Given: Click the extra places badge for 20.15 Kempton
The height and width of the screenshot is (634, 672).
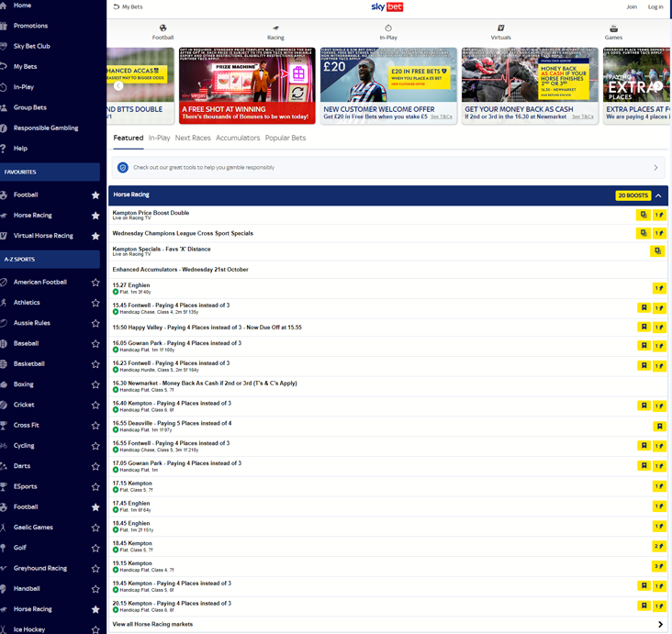Looking at the screenshot, I should 644,606.
